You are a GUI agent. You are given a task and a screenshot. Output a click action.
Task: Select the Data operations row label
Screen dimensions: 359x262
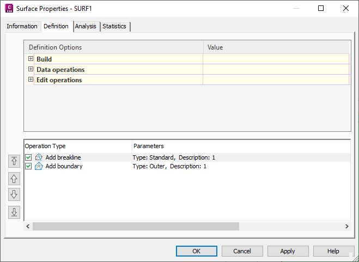(x=60, y=69)
